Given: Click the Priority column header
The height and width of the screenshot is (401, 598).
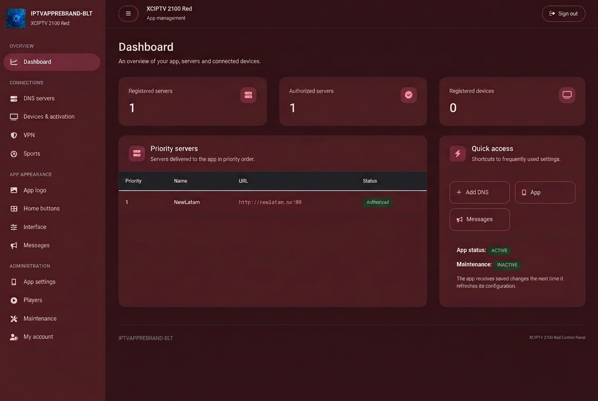Looking at the screenshot, I should click(x=133, y=181).
